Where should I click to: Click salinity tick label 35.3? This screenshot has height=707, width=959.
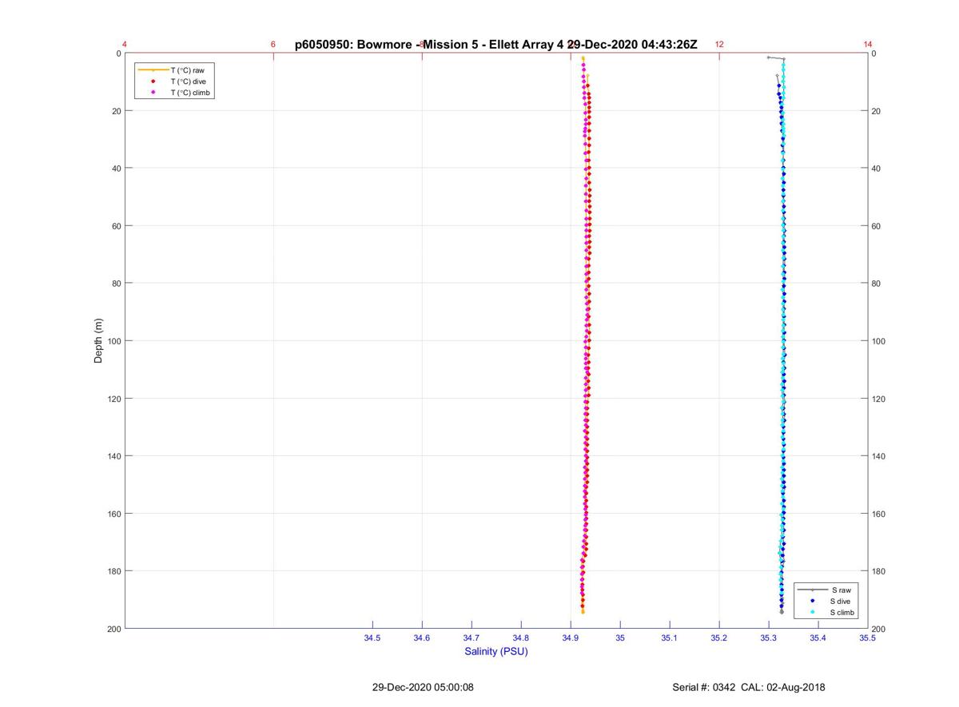click(x=769, y=637)
